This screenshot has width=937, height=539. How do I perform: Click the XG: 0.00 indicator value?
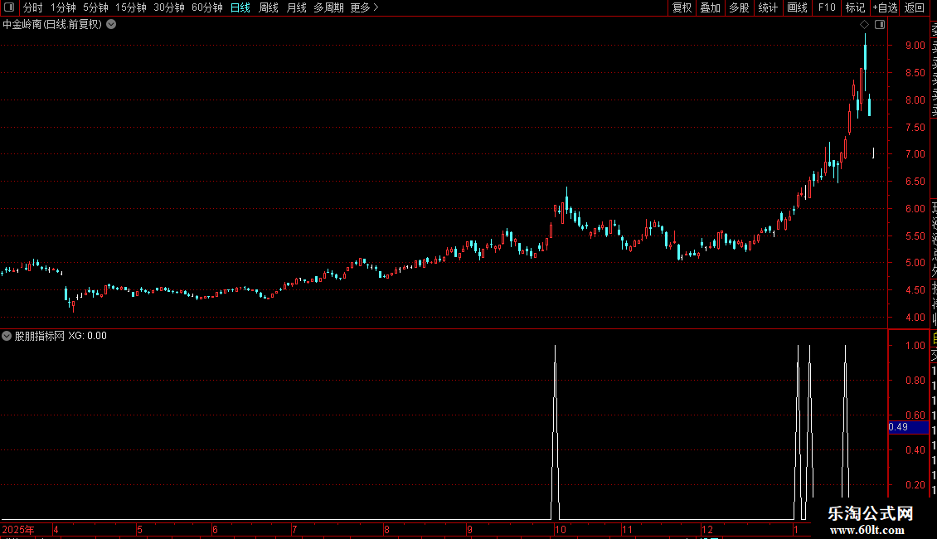[x=87, y=336]
